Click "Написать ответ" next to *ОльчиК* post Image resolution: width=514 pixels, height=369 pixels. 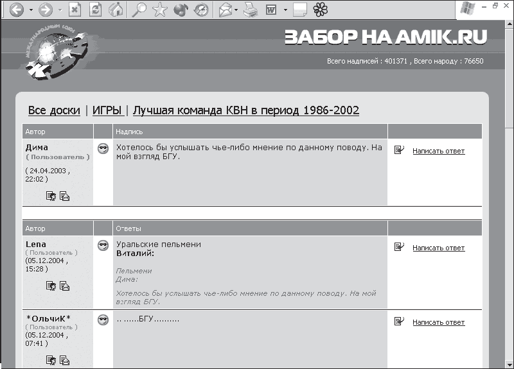pos(438,322)
